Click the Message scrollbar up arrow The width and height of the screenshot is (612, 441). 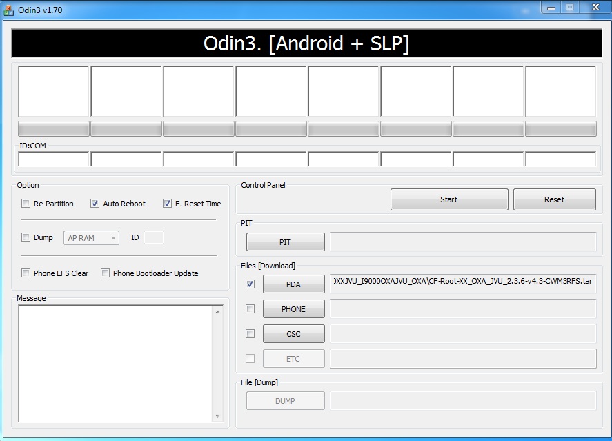click(x=218, y=312)
